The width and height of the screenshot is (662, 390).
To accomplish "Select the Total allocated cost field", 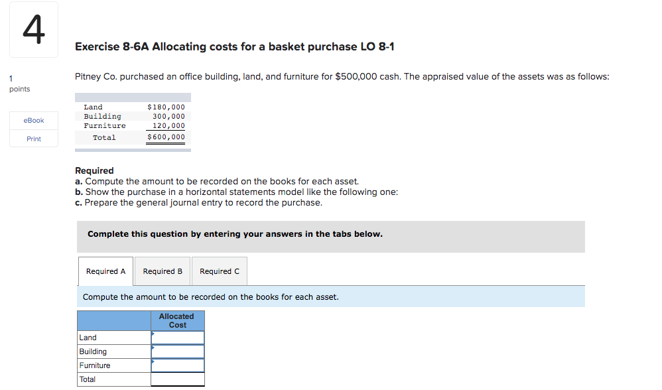I will point(178,379).
